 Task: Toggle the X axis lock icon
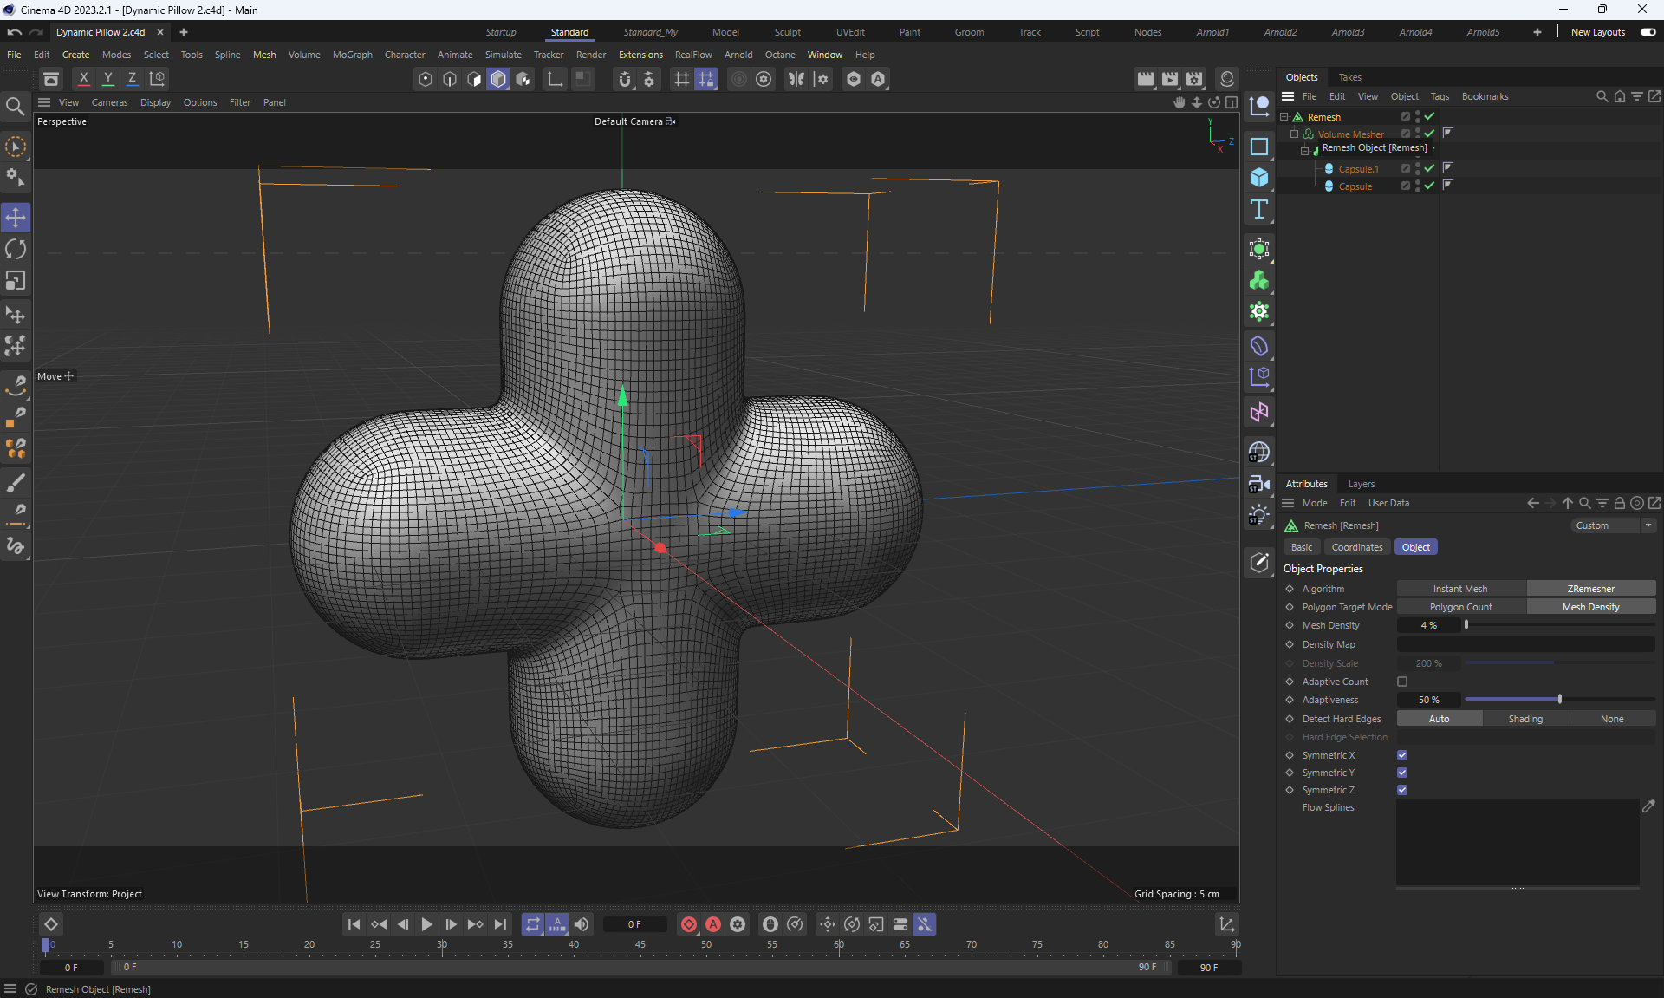pyautogui.click(x=84, y=79)
